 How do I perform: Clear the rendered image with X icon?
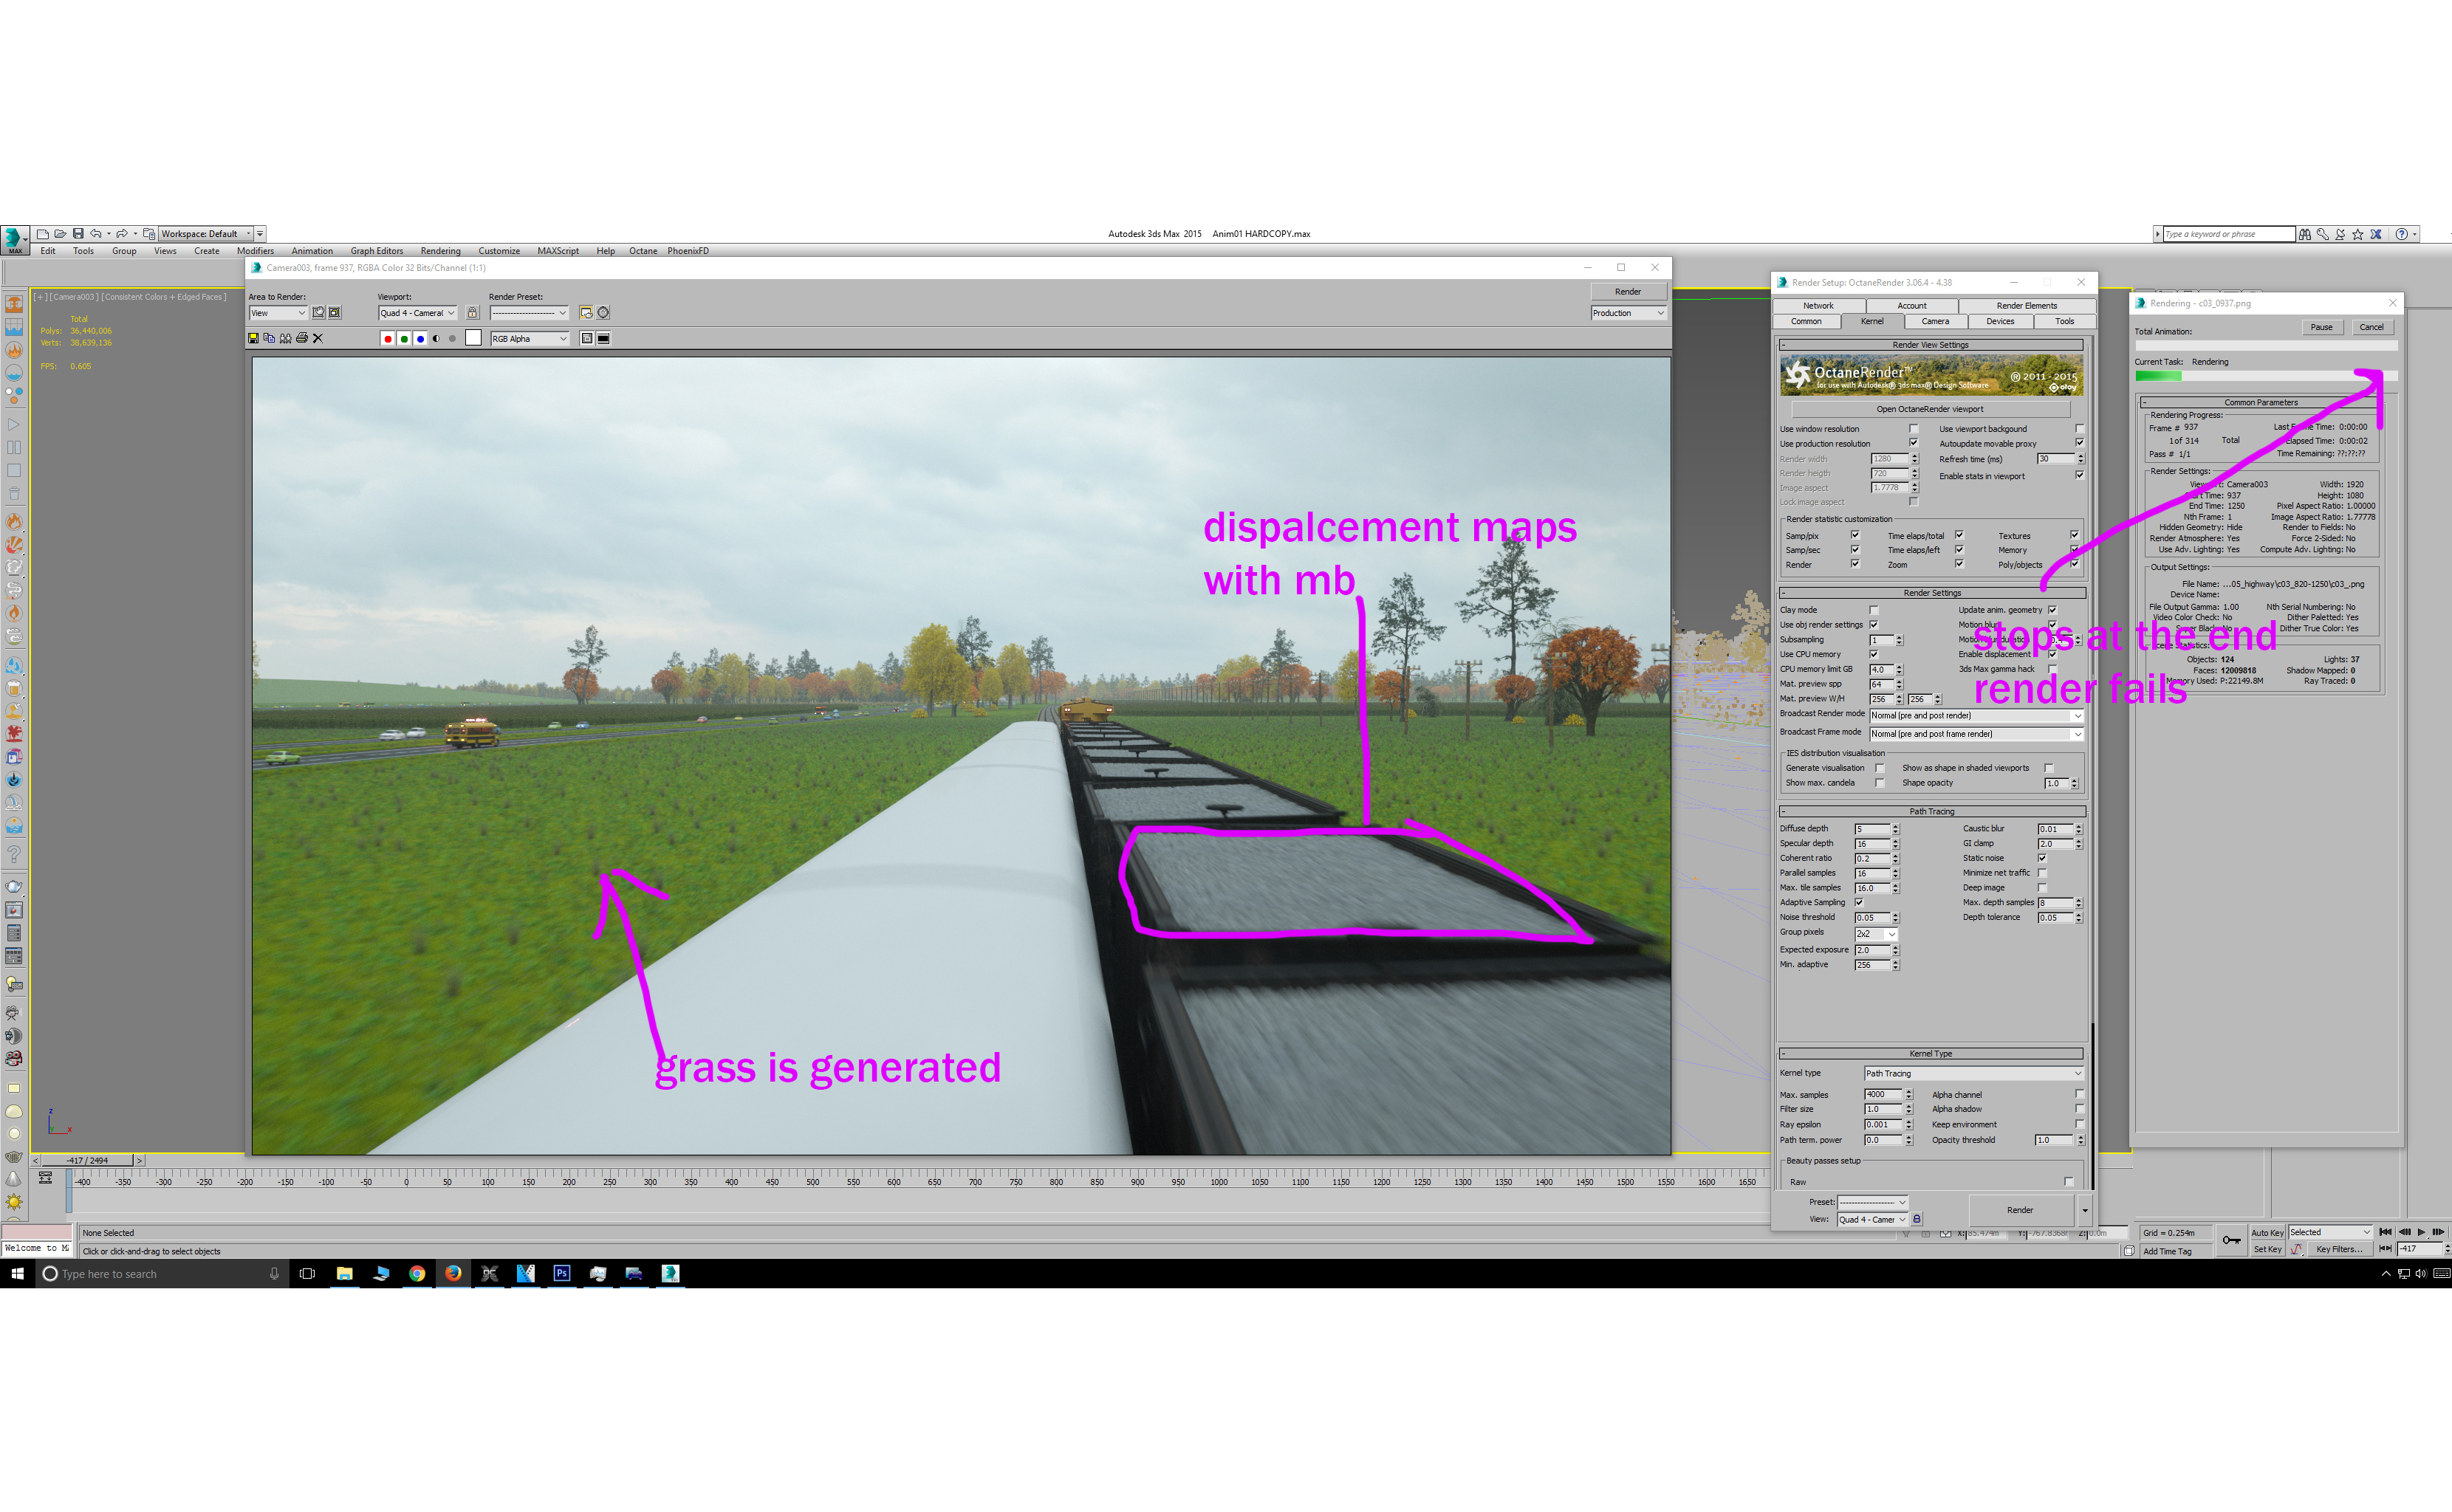pos(318,339)
